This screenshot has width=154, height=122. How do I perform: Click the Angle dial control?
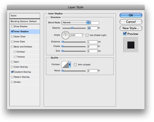tap(66, 35)
